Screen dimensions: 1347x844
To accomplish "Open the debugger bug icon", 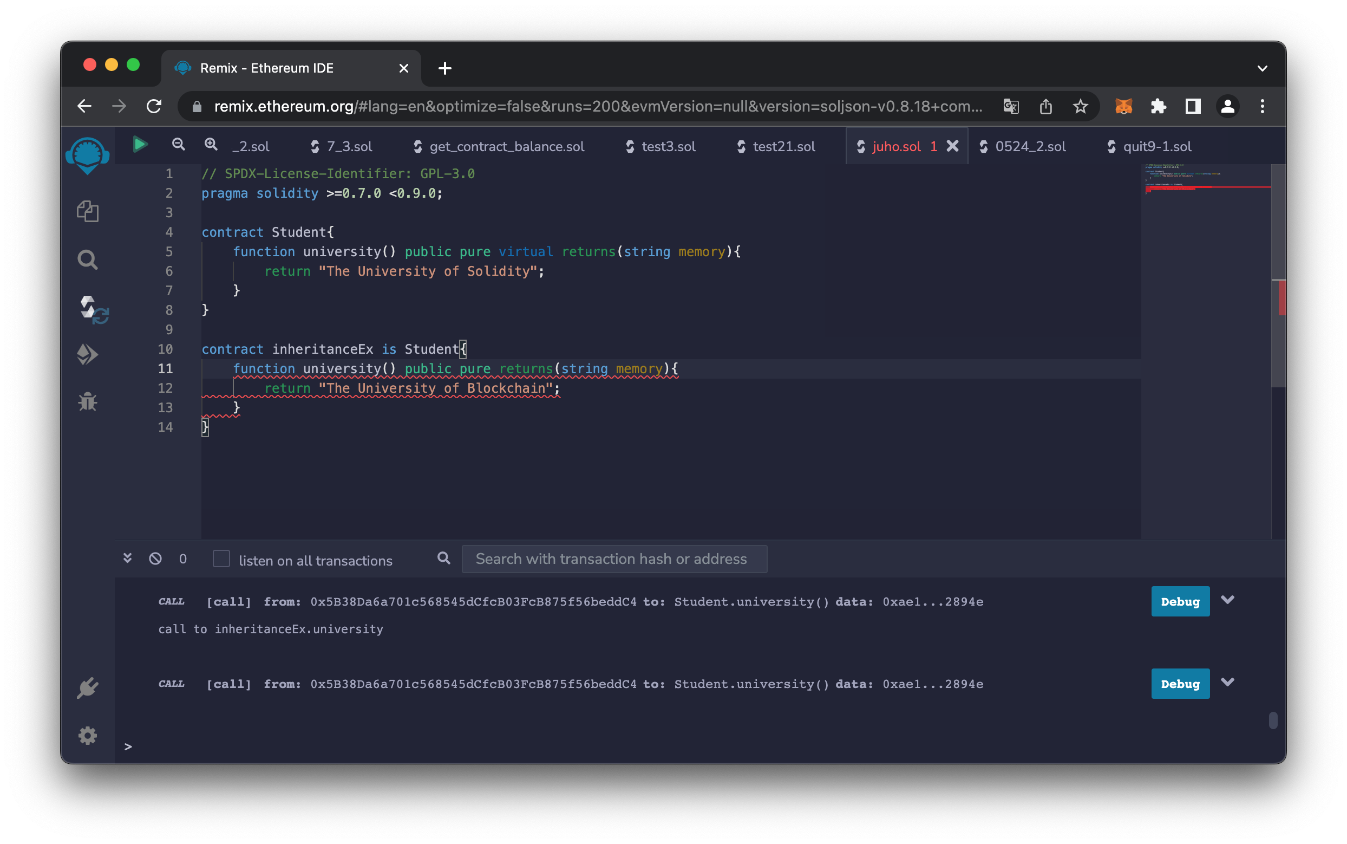I will 88,402.
